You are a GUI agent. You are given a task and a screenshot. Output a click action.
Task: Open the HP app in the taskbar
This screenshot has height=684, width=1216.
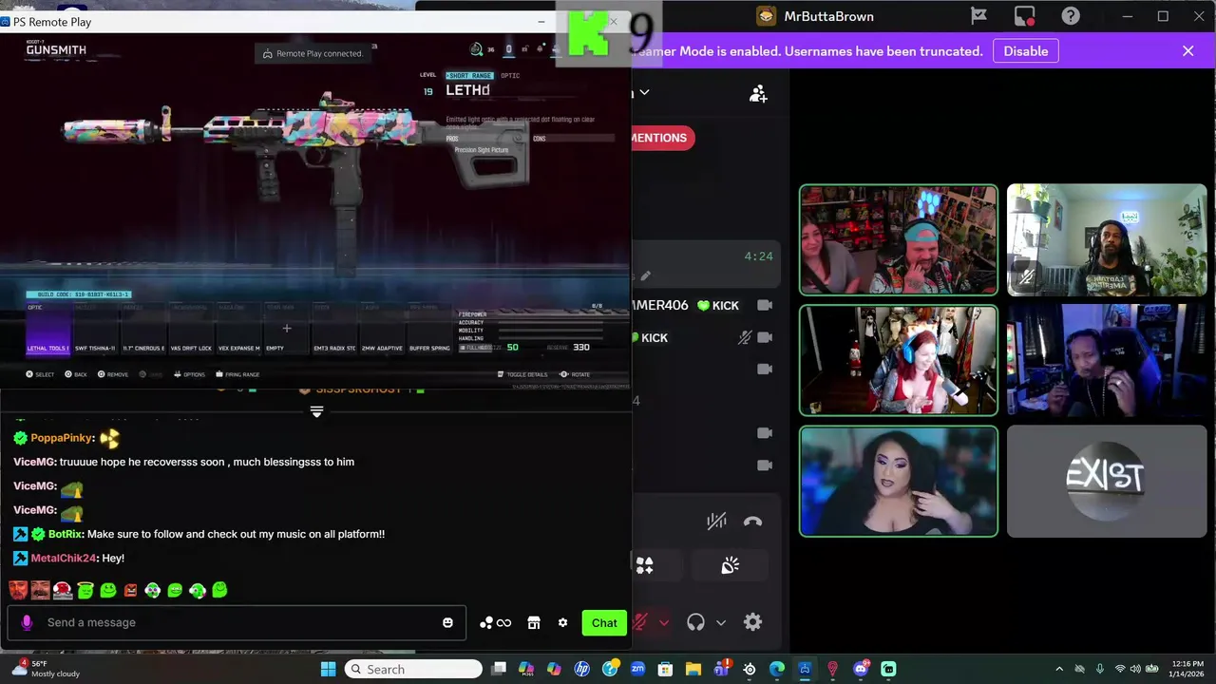581,669
